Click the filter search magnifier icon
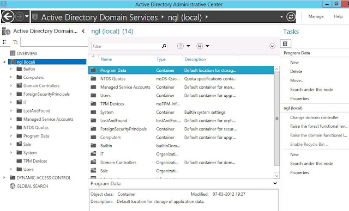The width and height of the screenshot is (349, 211). coord(164,46)
